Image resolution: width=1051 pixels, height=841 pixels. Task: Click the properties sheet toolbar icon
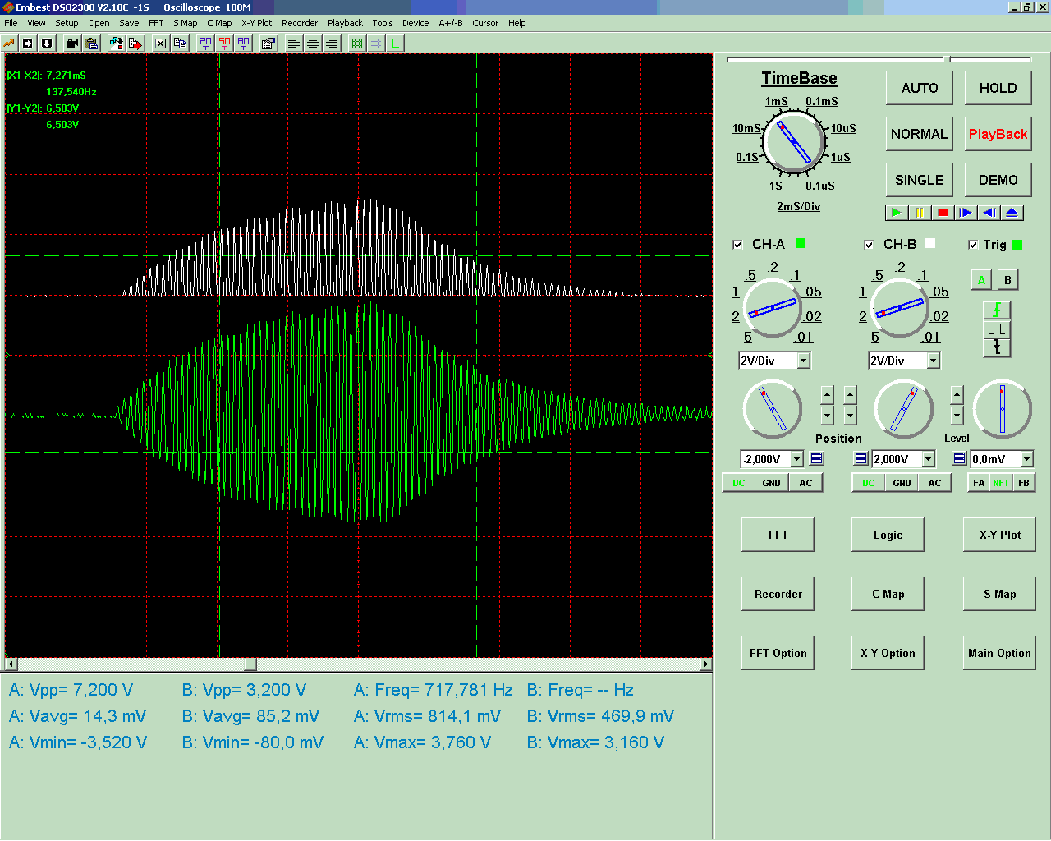tap(268, 44)
